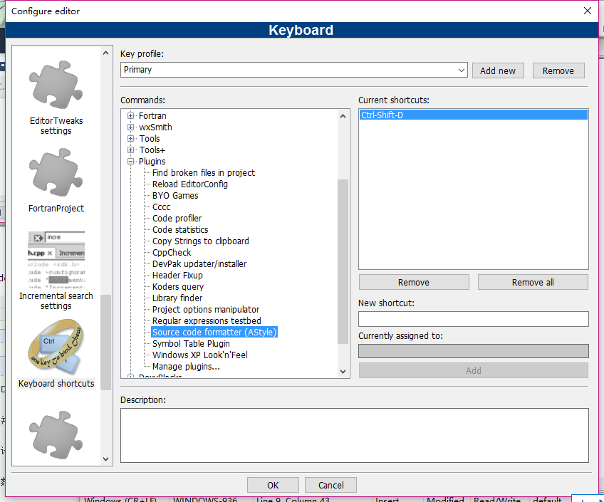Click the commands list scrollbar down arrow
The width and height of the screenshot is (604, 502).
(343, 372)
